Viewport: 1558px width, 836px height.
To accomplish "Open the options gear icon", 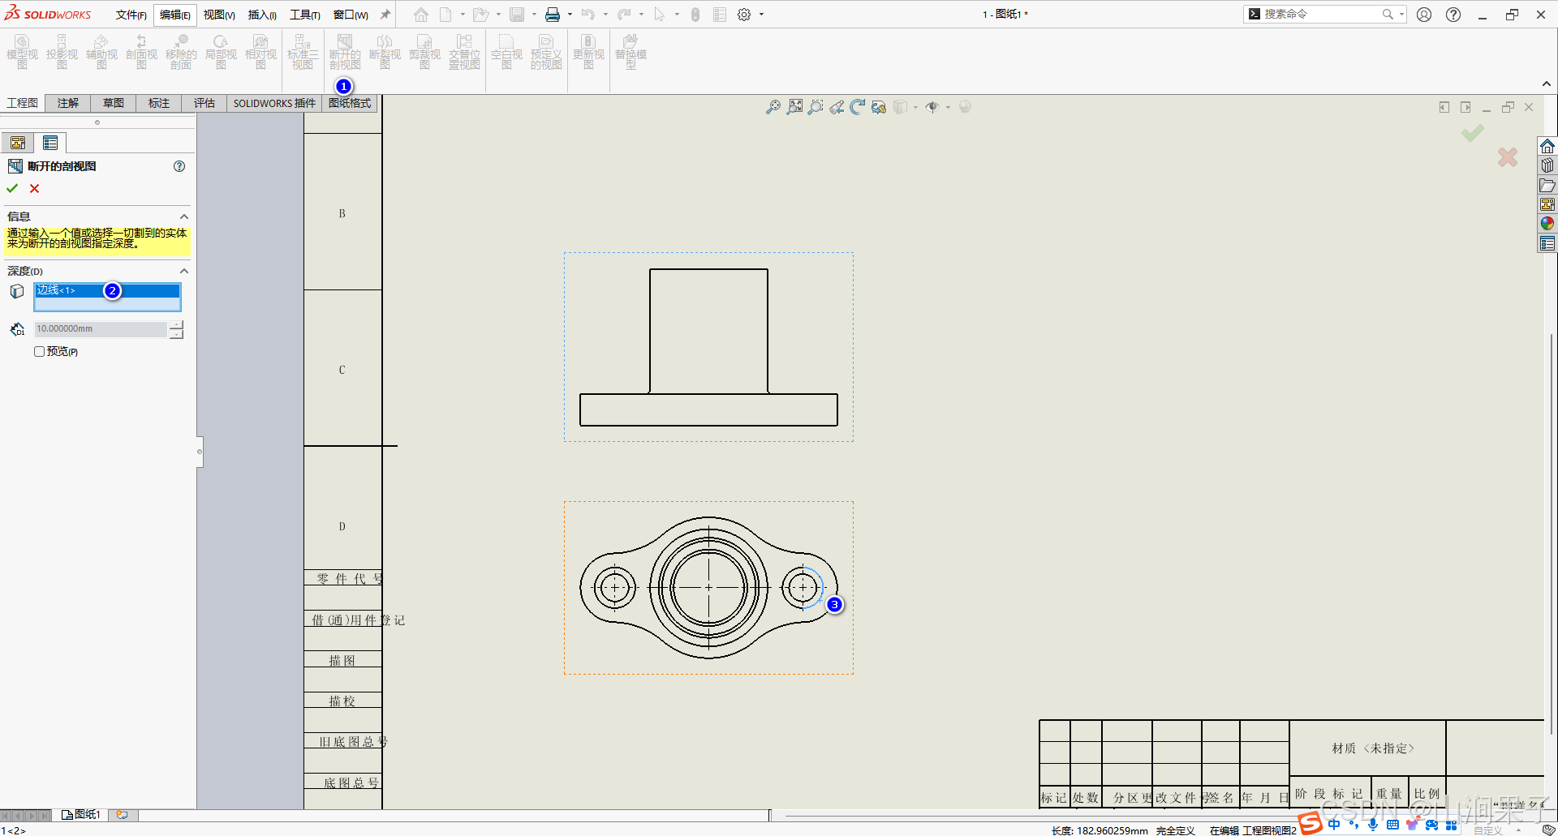I will pos(744,15).
